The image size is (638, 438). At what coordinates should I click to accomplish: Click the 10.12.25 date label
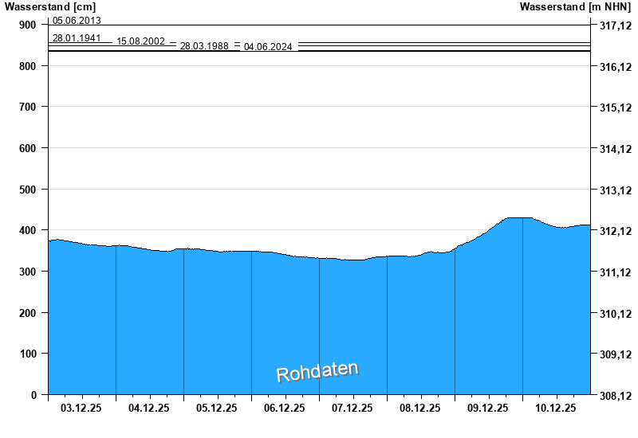556,409
